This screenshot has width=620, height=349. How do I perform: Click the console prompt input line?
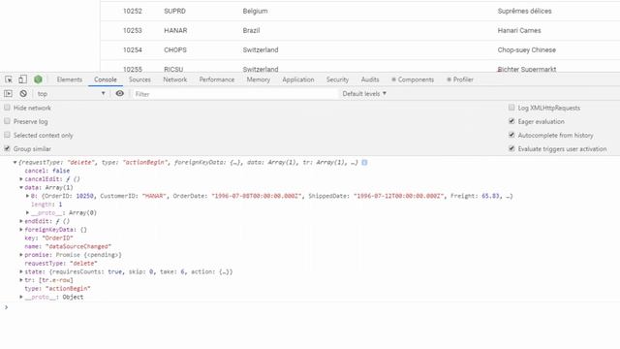pyautogui.click(x=312, y=307)
